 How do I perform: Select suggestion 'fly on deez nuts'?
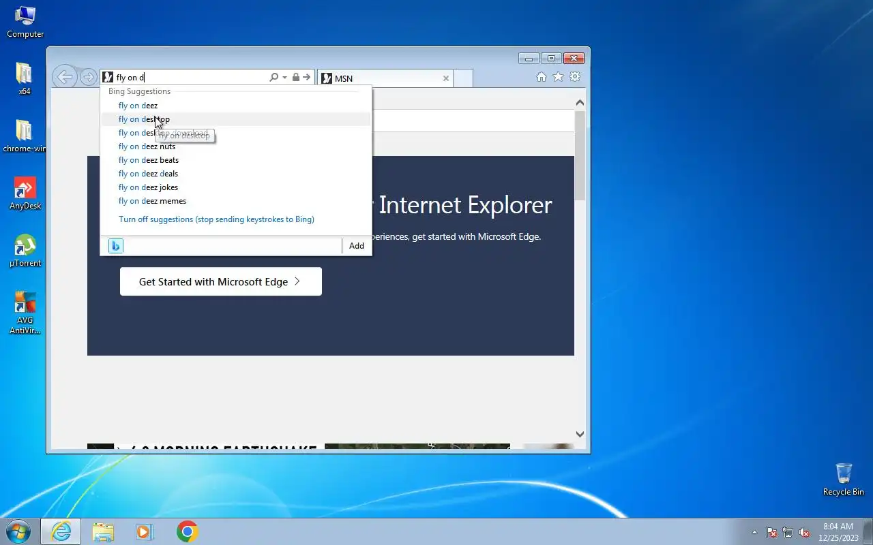[235, 146]
